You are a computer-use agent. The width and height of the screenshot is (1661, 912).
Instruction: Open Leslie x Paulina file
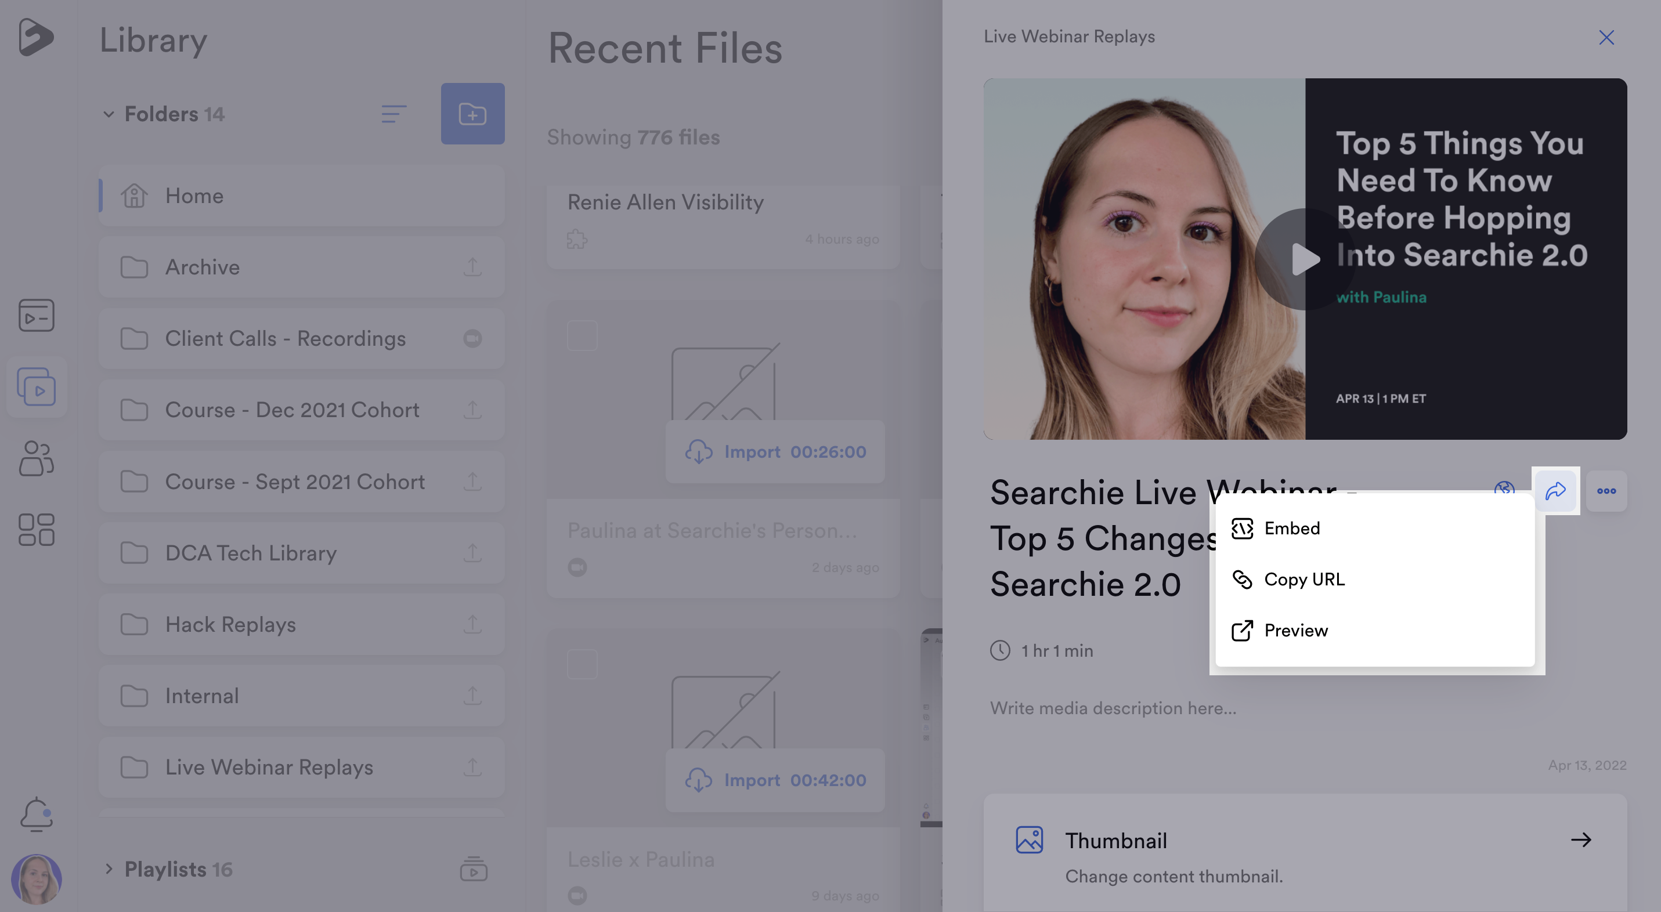pos(641,859)
